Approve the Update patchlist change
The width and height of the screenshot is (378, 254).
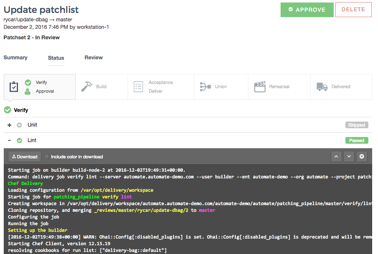point(307,10)
